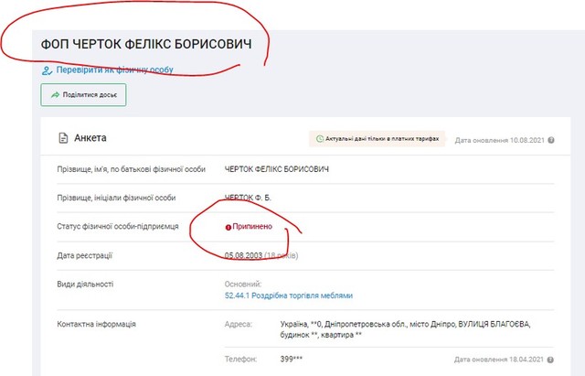585x376 pixels.
Task: Click the info icon after дата оновлення 10.08.2021
Action: [x=549, y=139]
